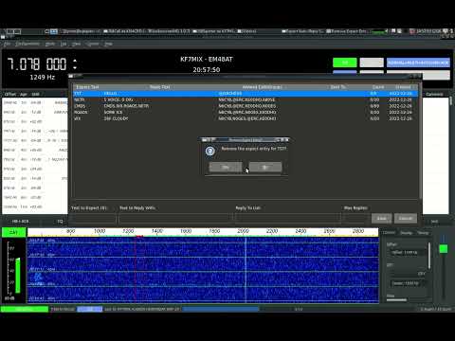Viewport: 455px width, 341px height.
Task: Click the Reply To List input field
Action: 287,218
